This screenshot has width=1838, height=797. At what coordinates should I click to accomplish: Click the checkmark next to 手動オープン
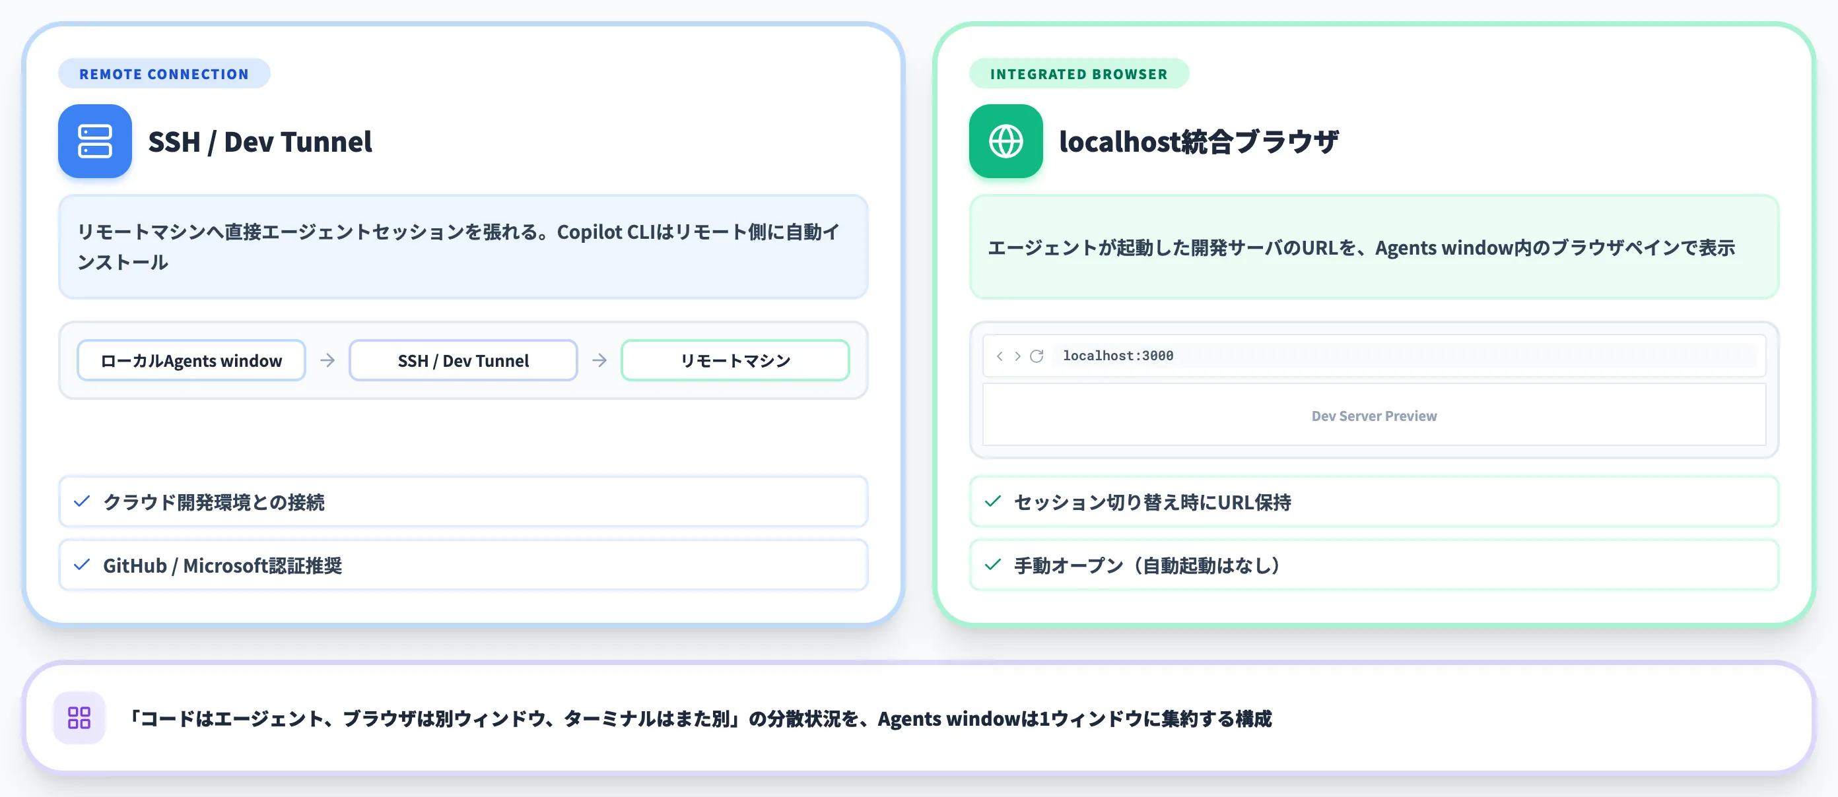pos(992,565)
